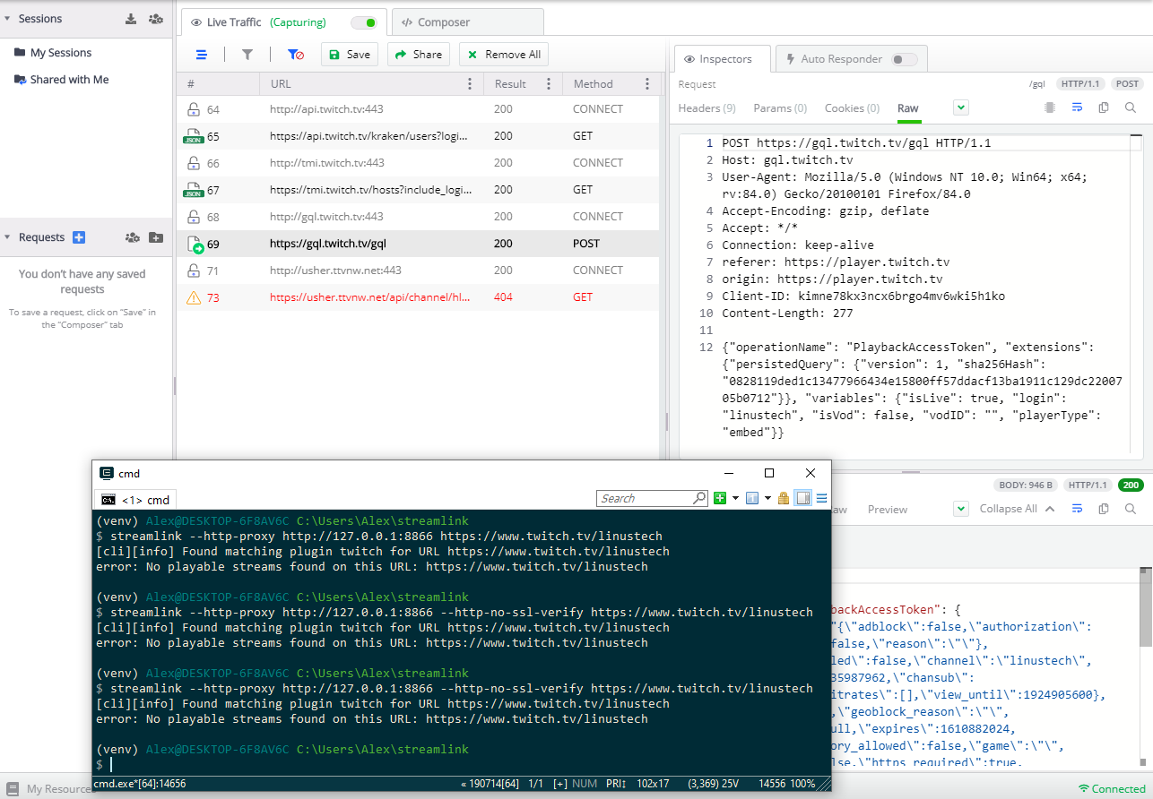Click the response vertical scrollbar thumb
The image size is (1153, 799).
pos(1146,606)
